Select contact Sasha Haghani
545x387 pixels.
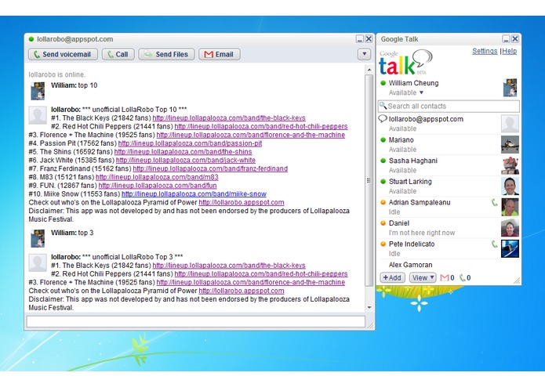coord(449,165)
